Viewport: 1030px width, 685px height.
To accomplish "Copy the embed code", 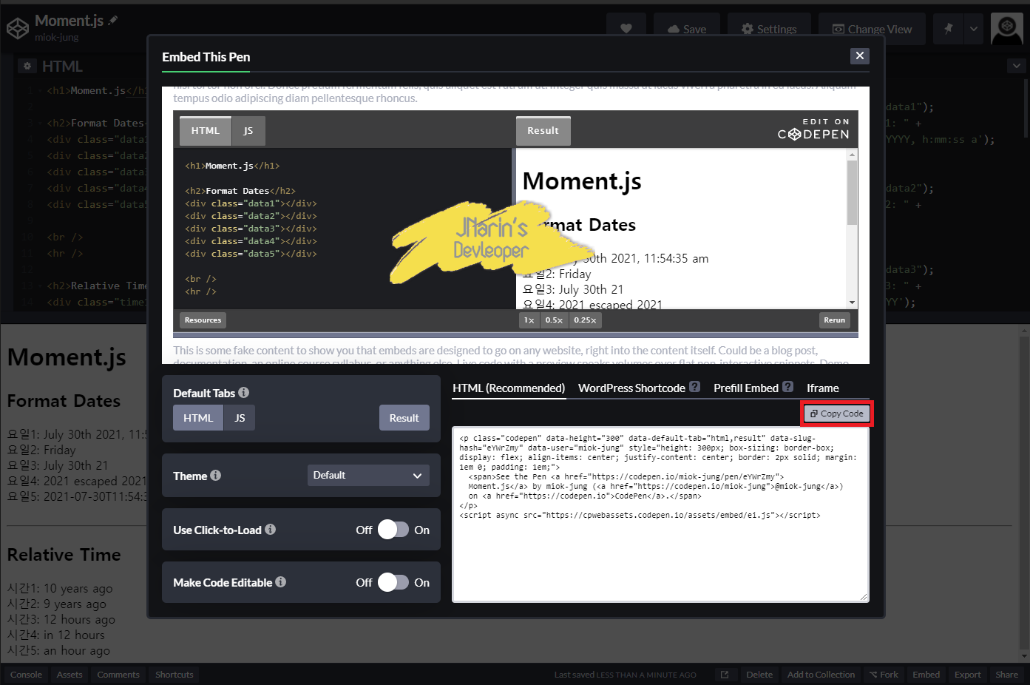I will click(837, 414).
